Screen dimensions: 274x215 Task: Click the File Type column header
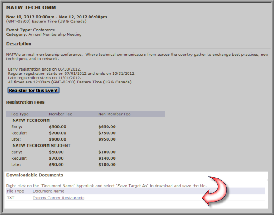click(15, 191)
